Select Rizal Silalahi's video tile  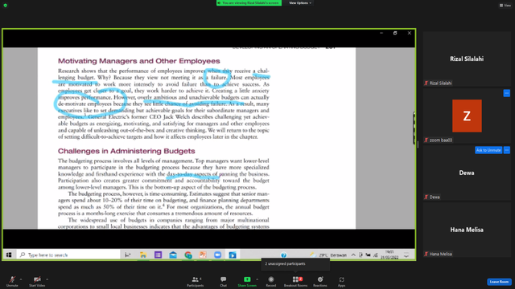pyautogui.click(x=467, y=59)
